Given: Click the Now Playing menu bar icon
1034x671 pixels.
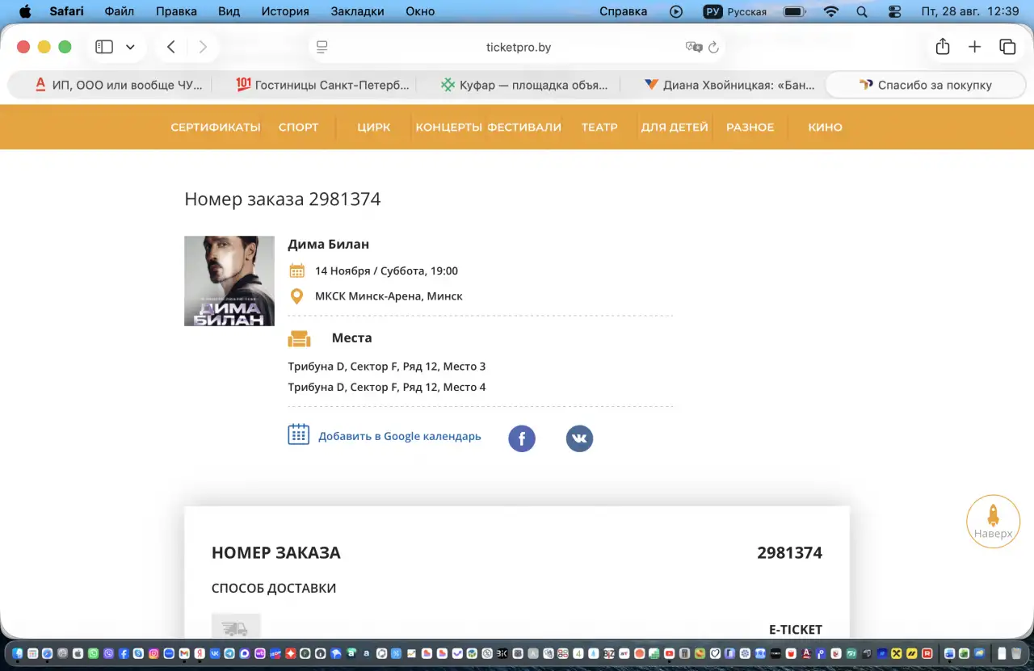Looking at the screenshot, I should [x=676, y=11].
